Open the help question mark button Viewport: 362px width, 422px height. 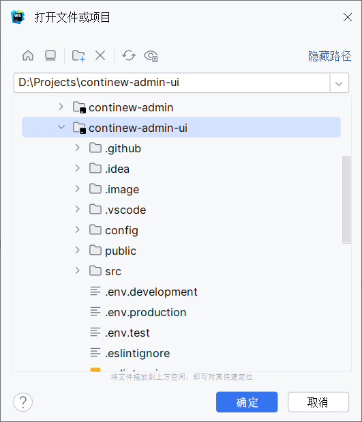[23, 402]
